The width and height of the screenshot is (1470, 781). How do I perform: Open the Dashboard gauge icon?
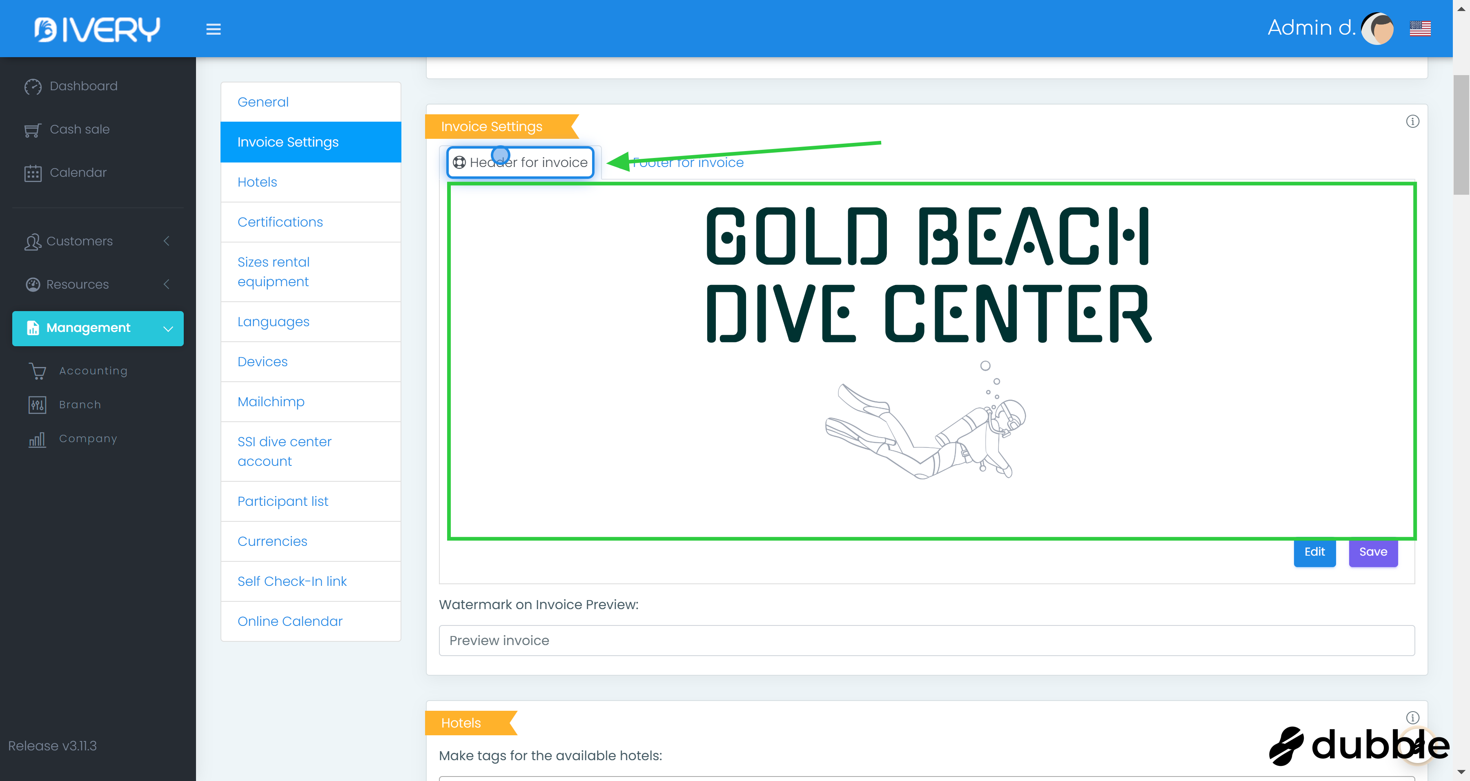pos(33,86)
